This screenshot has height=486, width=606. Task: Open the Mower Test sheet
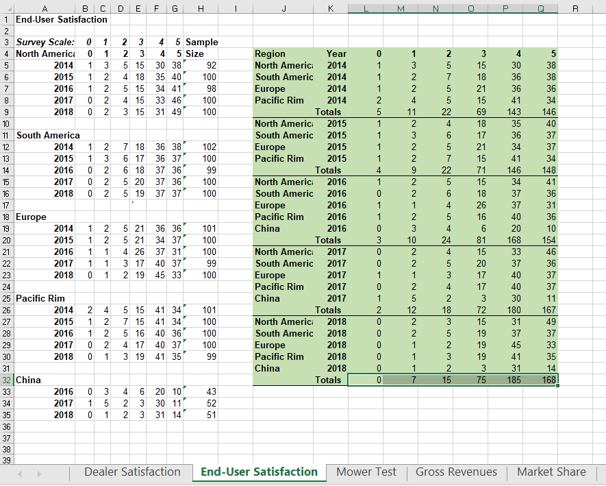(x=366, y=472)
